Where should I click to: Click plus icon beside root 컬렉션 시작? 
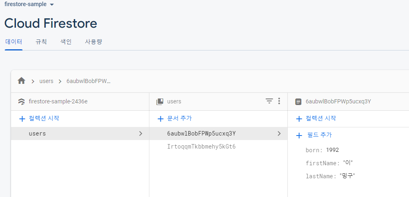coord(22,119)
